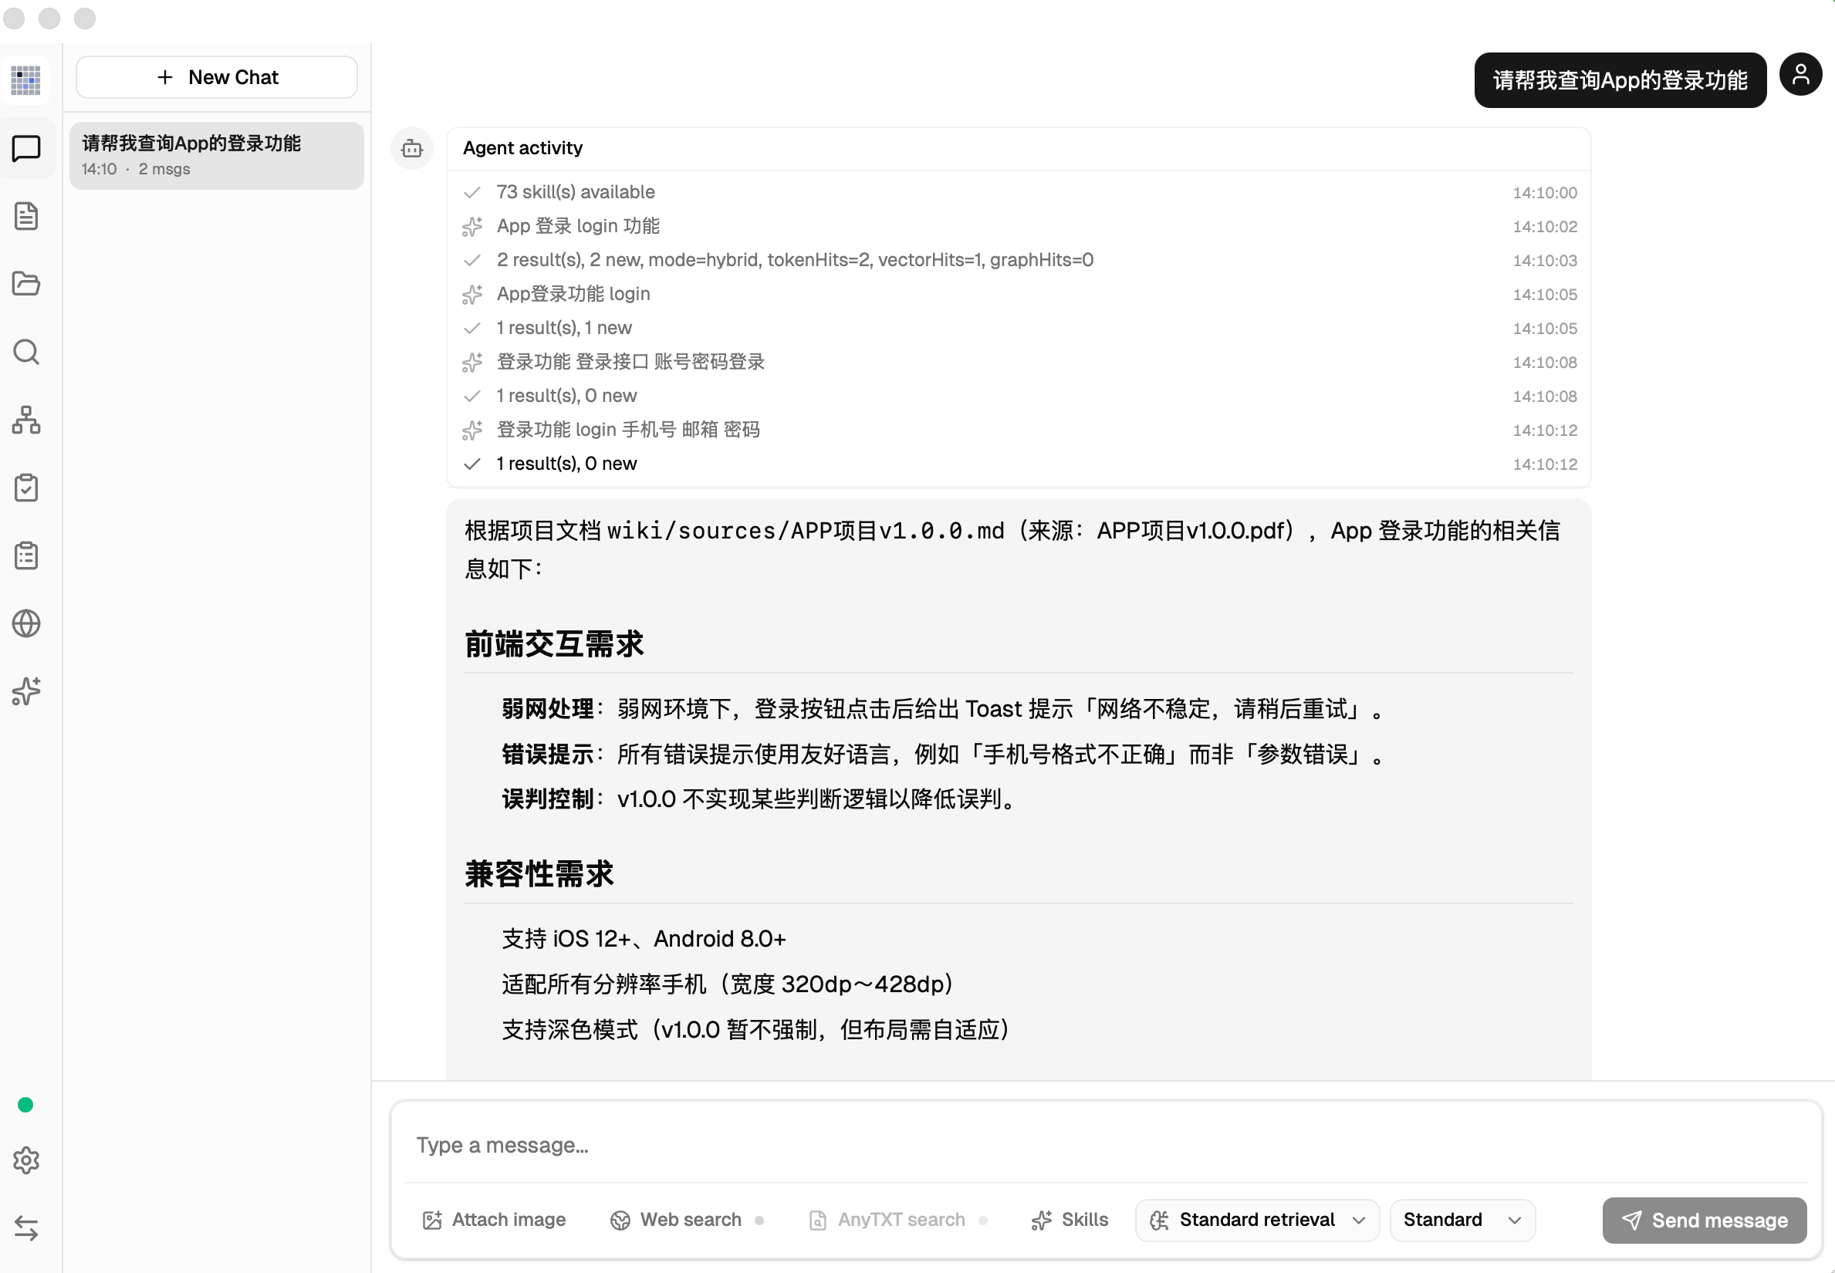1835x1273 pixels.
Task: Open the Skills picker
Action: point(1070,1220)
